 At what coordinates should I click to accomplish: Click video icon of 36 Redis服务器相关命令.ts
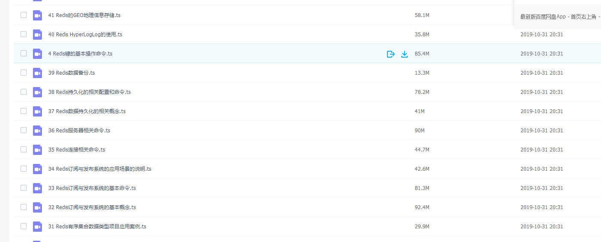[x=38, y=131]
